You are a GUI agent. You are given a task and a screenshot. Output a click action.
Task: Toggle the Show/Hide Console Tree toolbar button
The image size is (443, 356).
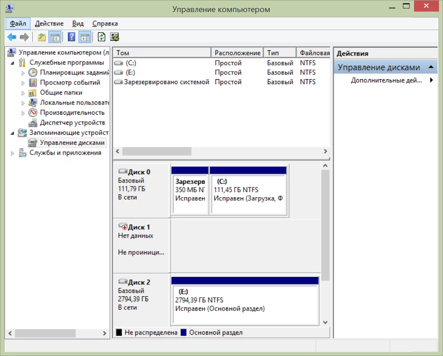[x=55, y=37]
